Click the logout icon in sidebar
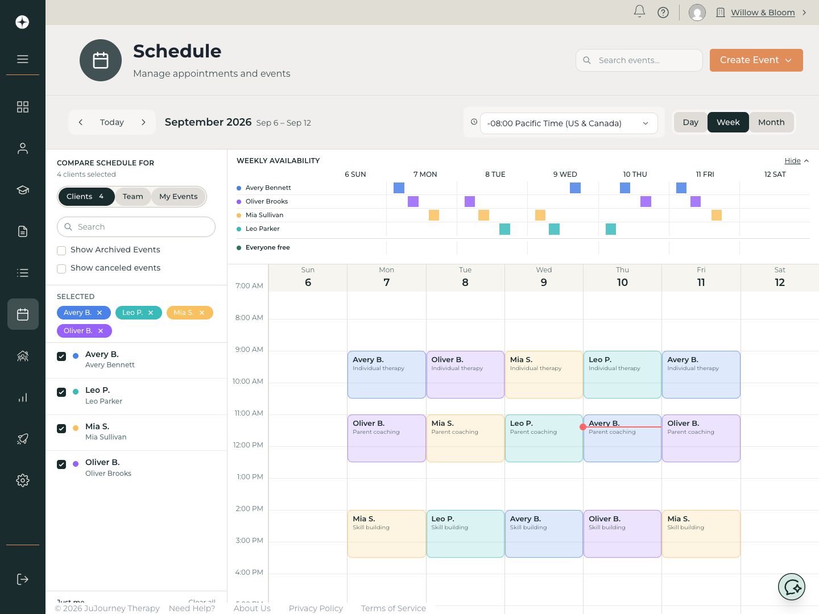The width and height of the screenshot is (819, 614). [x=23, y=579]
